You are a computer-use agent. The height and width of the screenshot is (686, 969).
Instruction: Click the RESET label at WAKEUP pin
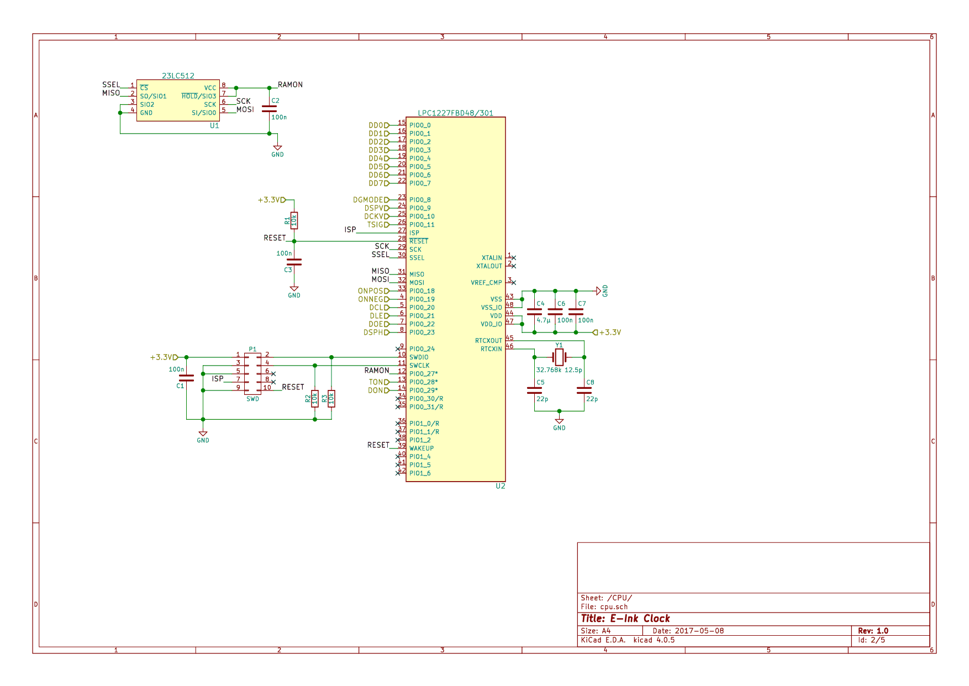tap(378, 445)
